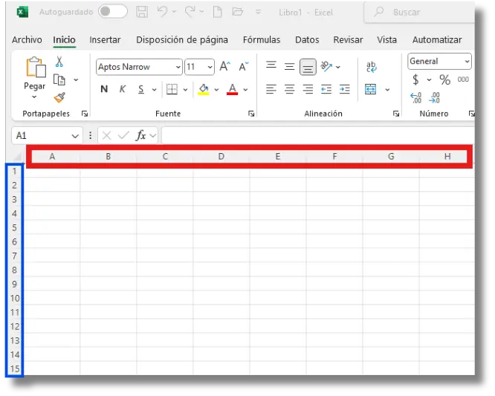This screenshot has width=495, height=396.
Task: Click the Align Left icon
Action: 271,89
